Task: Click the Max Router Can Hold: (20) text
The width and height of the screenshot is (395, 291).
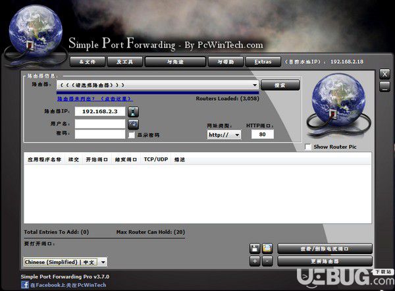Action: click(151, 232)
